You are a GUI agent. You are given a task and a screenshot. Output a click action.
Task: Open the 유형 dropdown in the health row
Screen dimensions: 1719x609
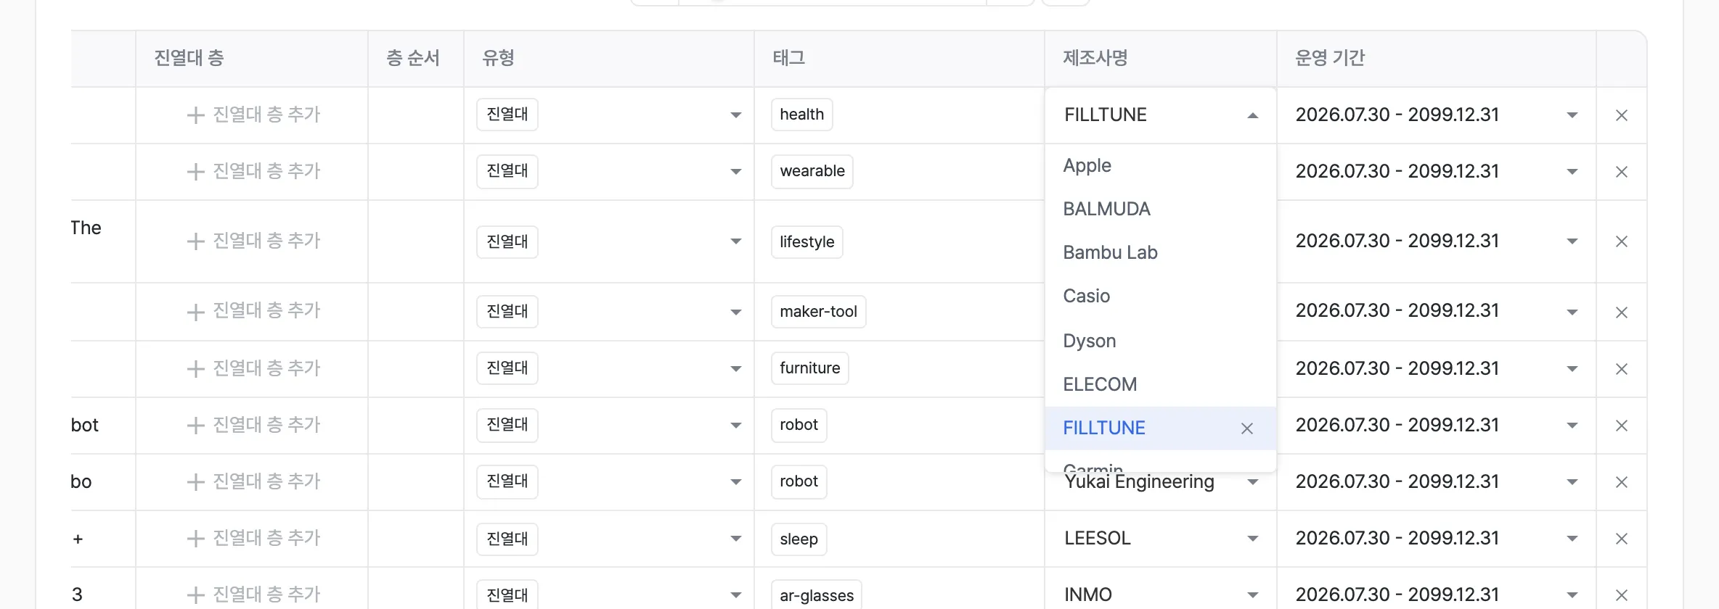coord(735,115)
